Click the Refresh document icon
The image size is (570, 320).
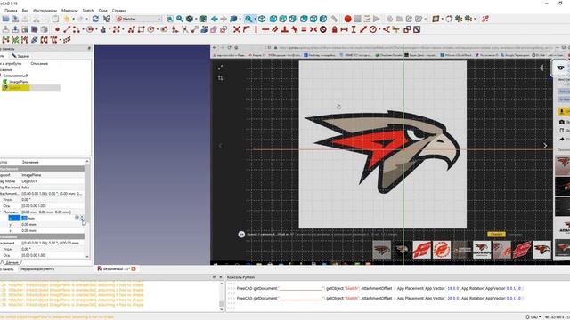click(95, 19)
